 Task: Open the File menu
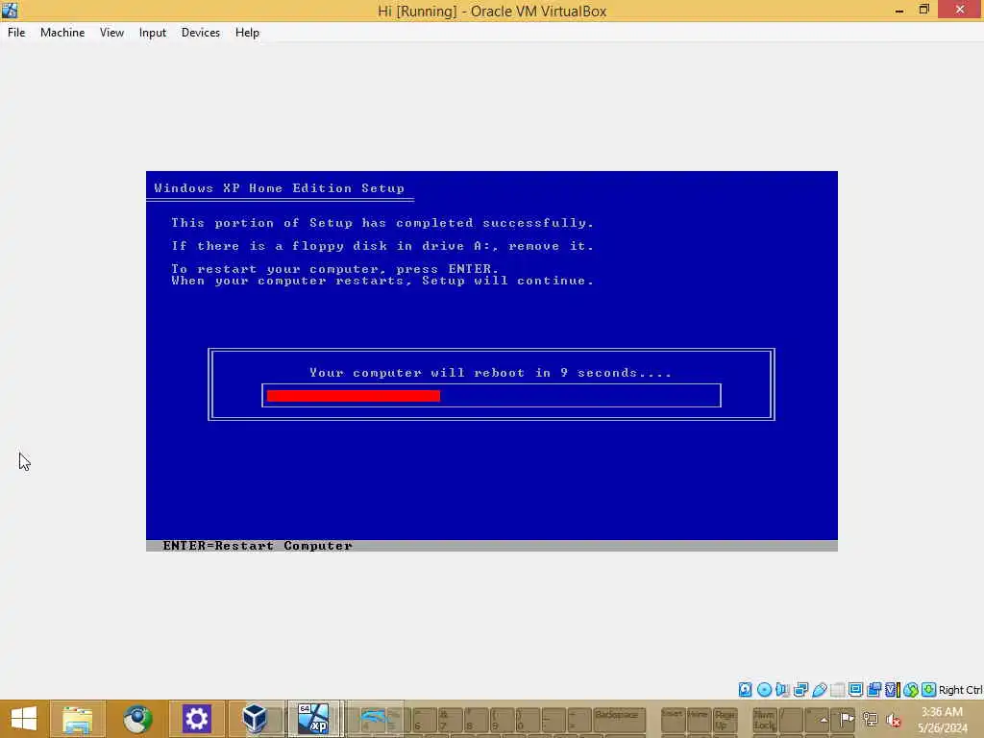click(16, 33)
